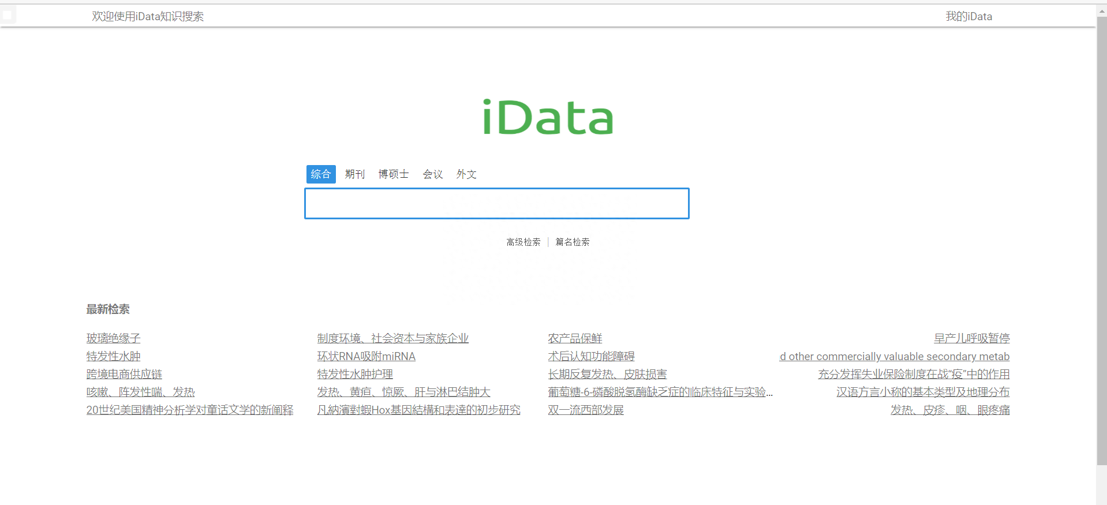Open recent search 特发性水肿
The width and height of the screenshot is (1107, 505).
pyautogui.click(x=114, y=356)
